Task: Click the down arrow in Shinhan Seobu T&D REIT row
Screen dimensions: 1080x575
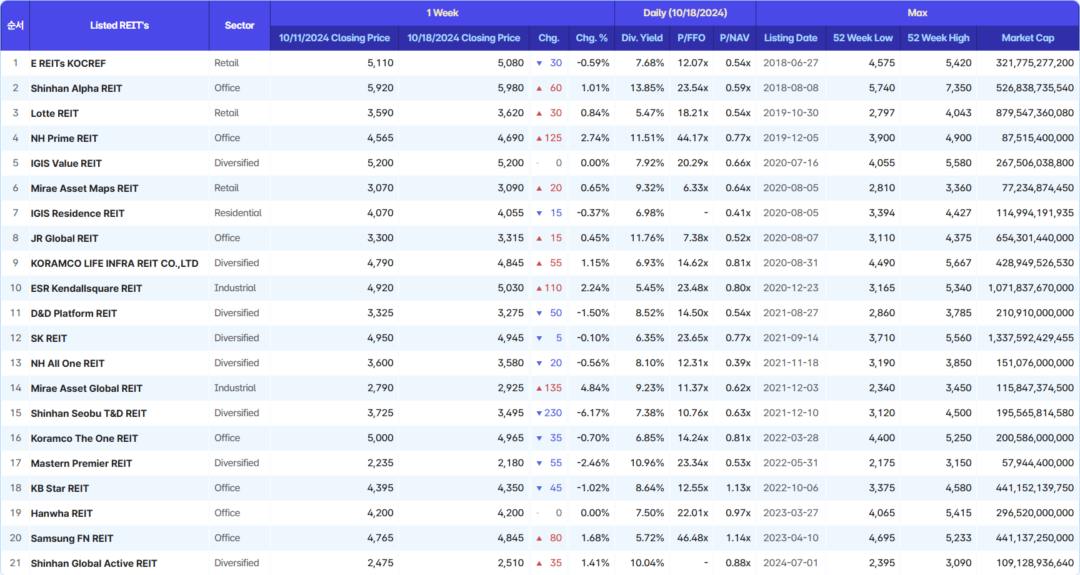Action: coord(539,413)
